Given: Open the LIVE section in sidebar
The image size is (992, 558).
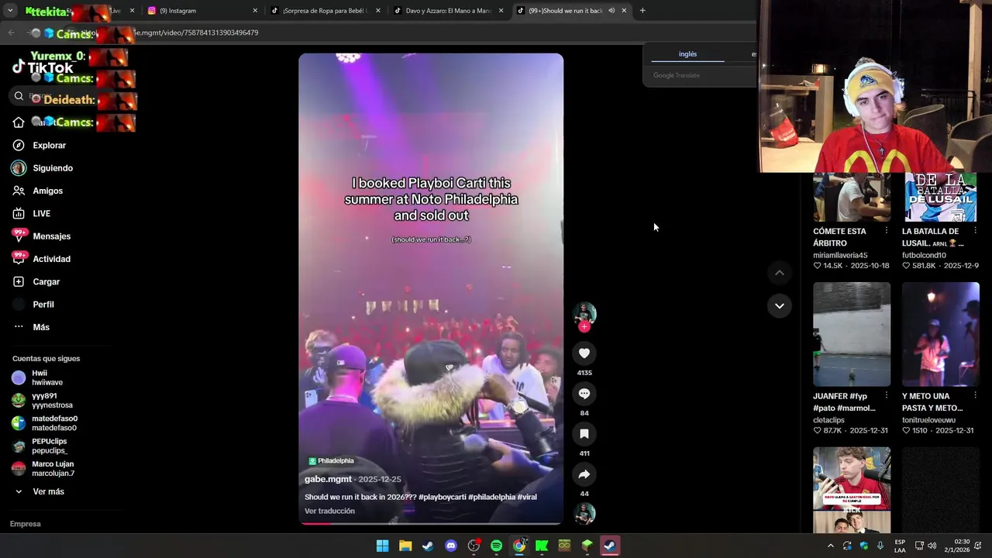Looking at the screenshot, I should pyautogui.click(x=42, y=214).
